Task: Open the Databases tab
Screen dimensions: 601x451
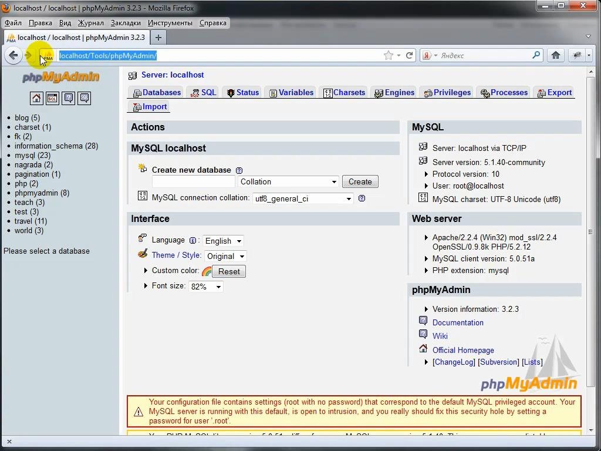Action: coord(156,92)
